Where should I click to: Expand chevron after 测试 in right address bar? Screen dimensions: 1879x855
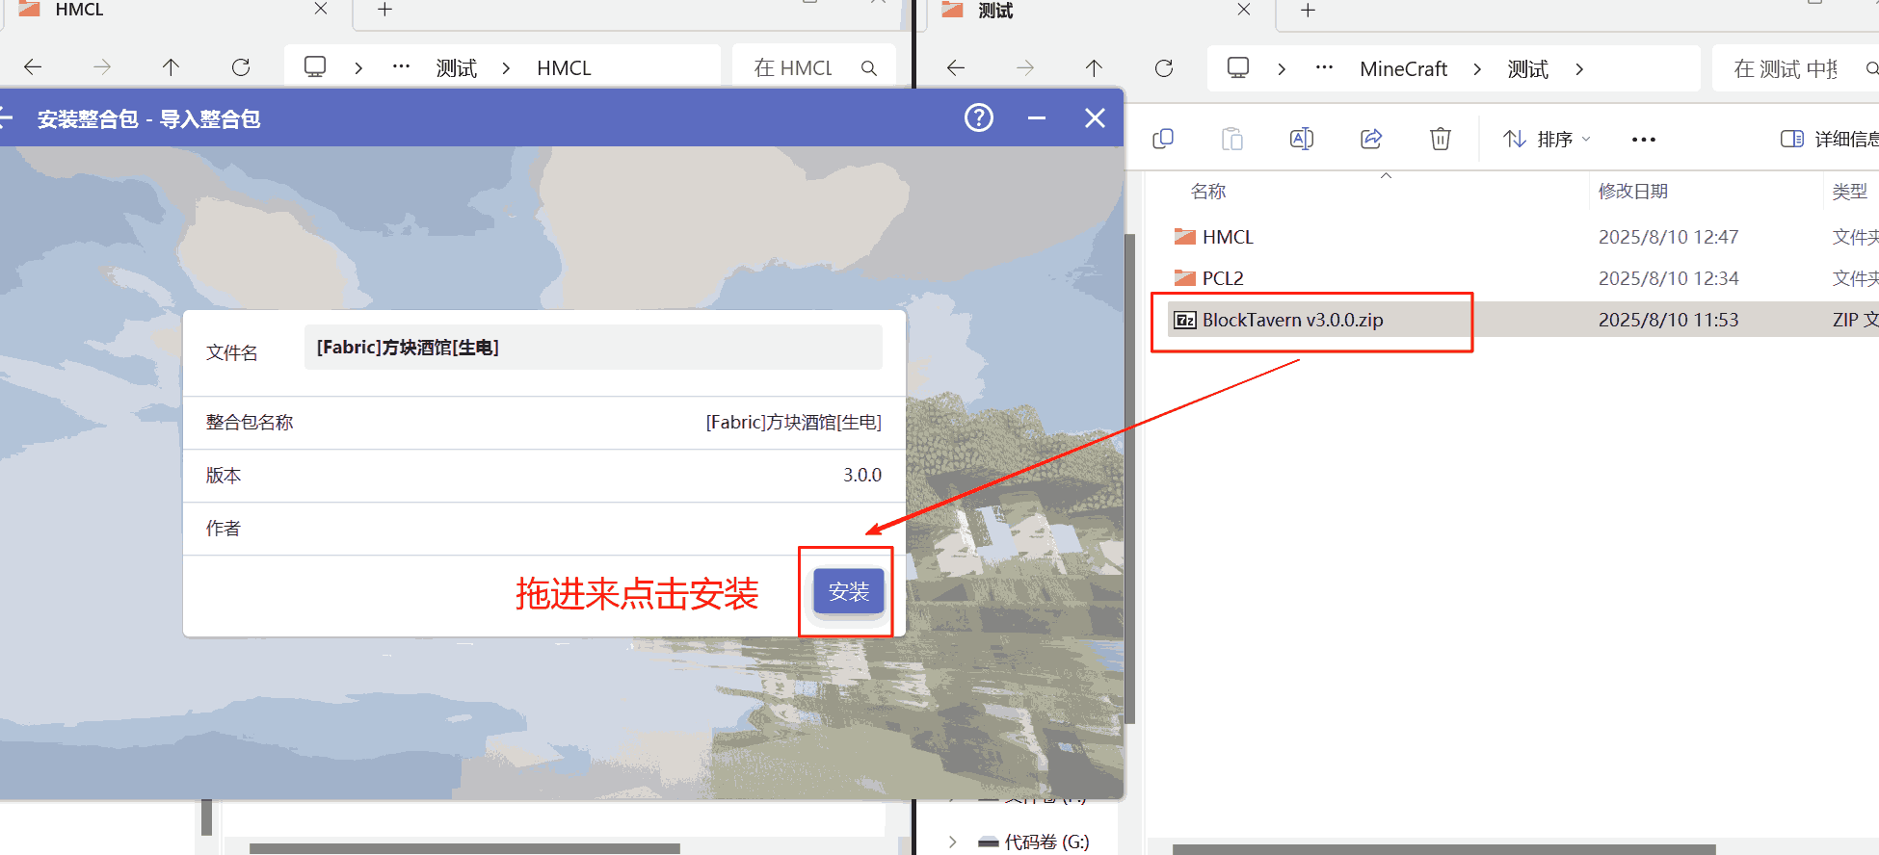pos(1579,69)
